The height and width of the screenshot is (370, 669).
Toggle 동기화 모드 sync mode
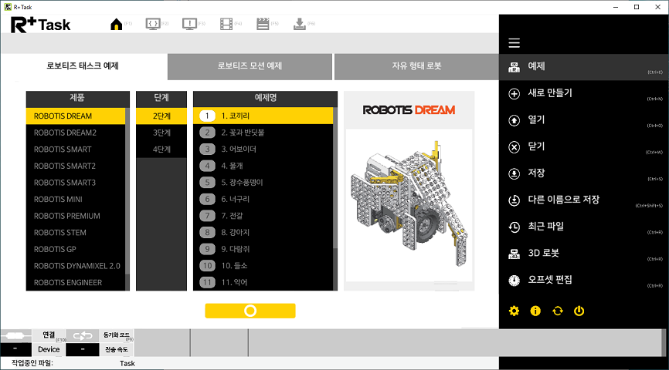coord(117,335)
